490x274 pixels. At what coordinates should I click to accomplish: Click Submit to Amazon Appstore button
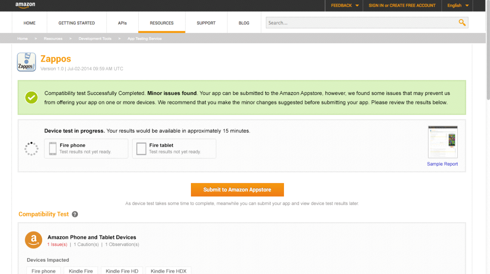click(x=237, y=190)
